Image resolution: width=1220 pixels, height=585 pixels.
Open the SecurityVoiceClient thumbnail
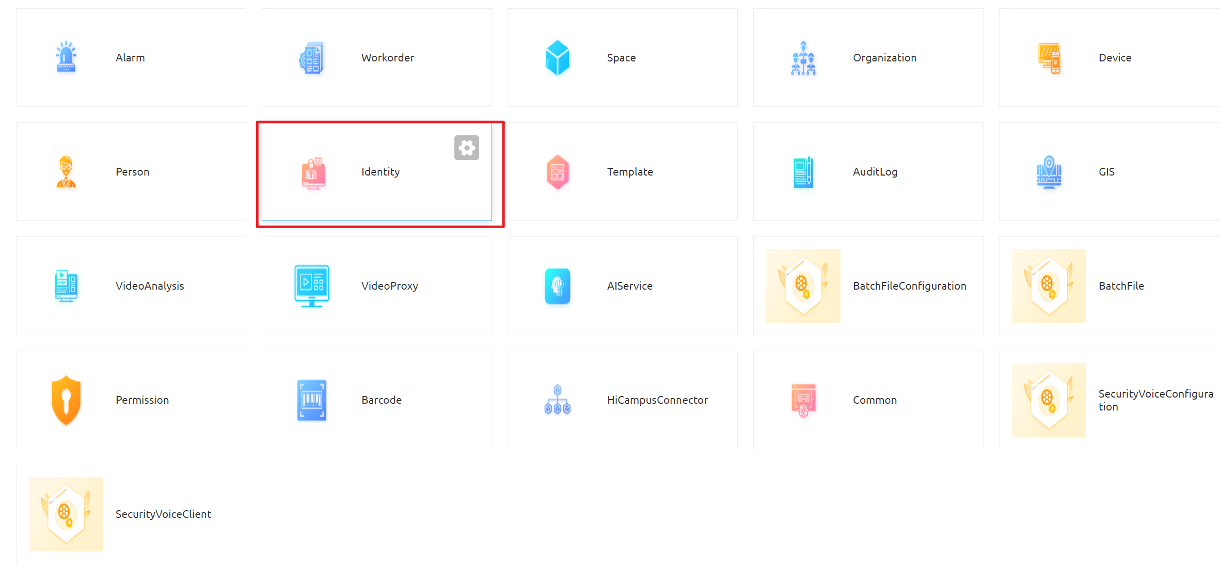[x=66, y=514]
